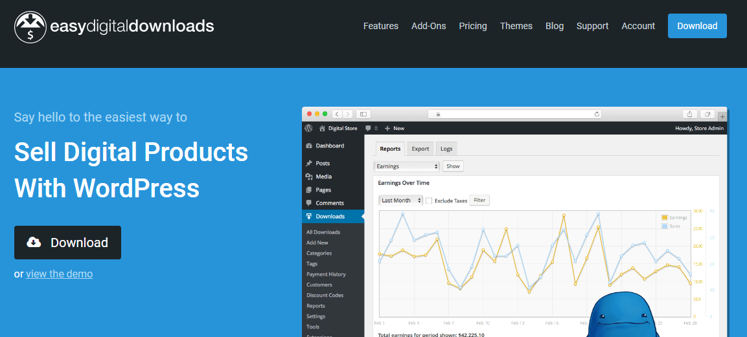The width and height of the screenshot is (747, 337).
Task: Click the comments bubble icon in admin bar
Action: point(368,128)
